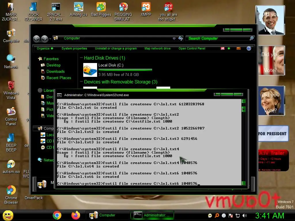The height and width of the screenshot is (221, 295).
Task: Click the search magnifier in Explorer
Action: pos(251,38)
